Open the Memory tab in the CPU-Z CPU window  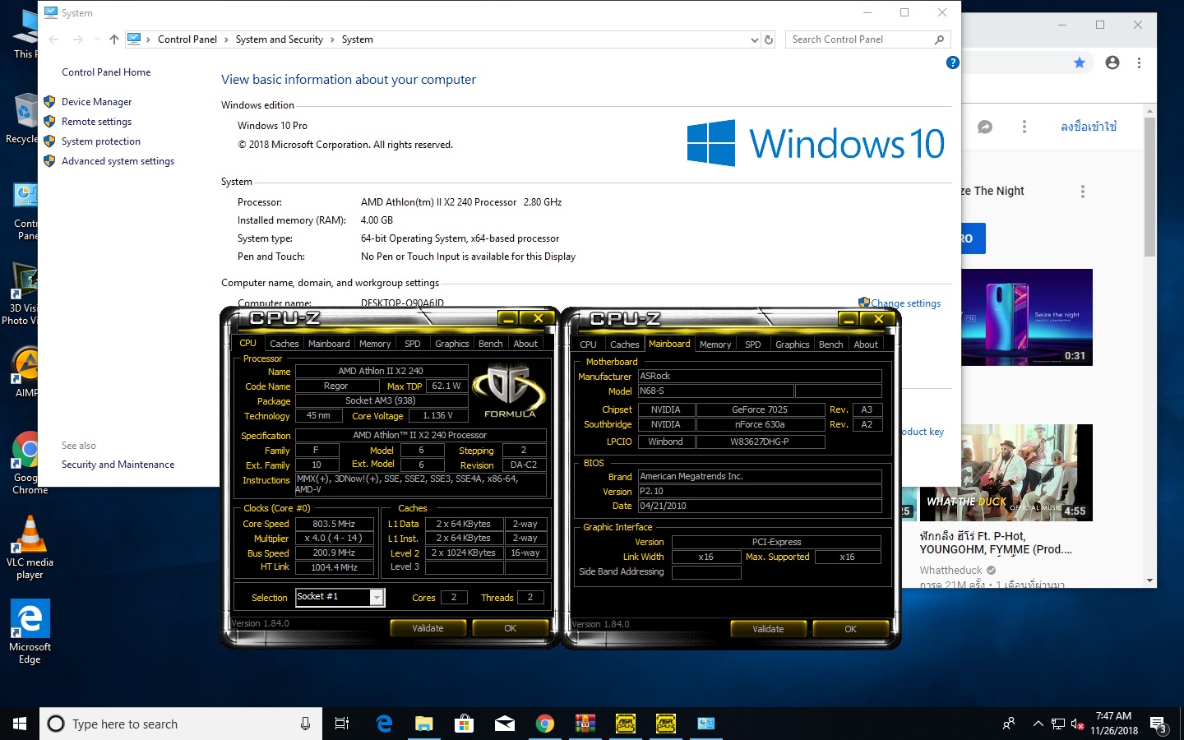coord(375,344)
